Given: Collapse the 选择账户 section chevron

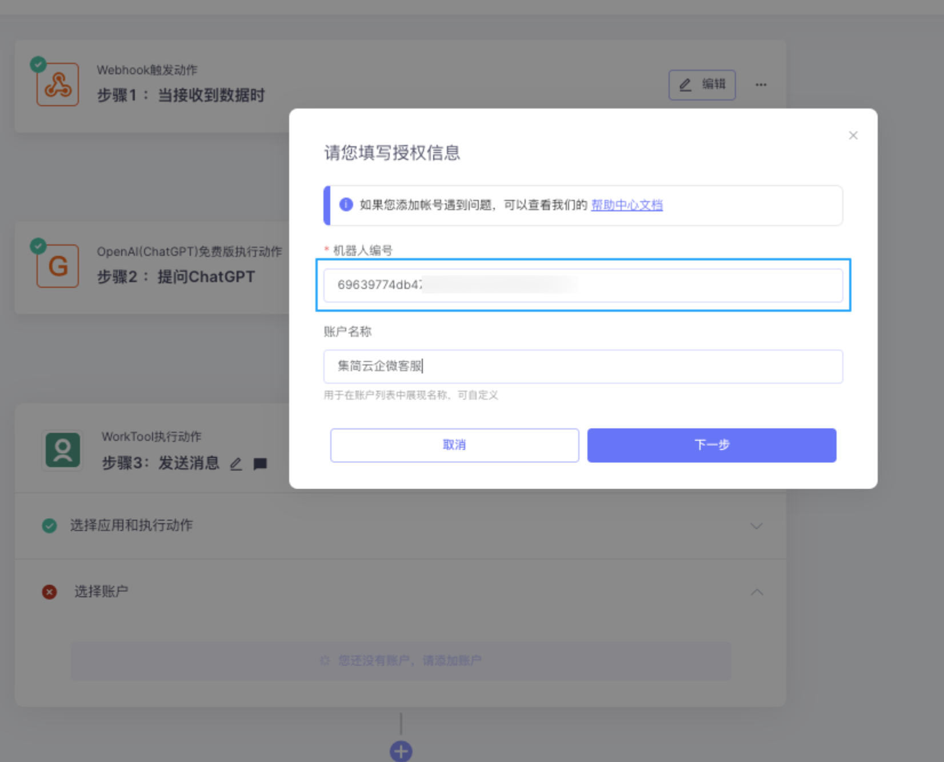Looking at the screenshot, I should click(x=758, y=592).
